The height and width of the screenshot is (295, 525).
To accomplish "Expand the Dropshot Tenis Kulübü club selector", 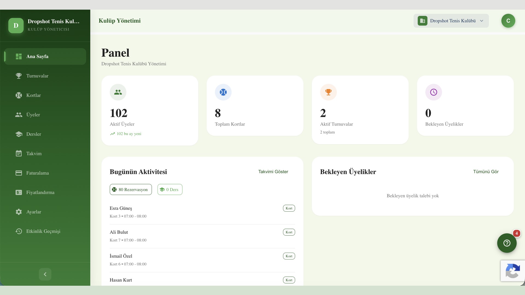I will [x=451, y=21].
